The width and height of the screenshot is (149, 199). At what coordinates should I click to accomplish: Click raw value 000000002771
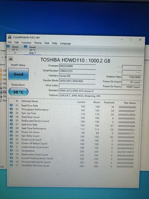[x=126, y=134]
